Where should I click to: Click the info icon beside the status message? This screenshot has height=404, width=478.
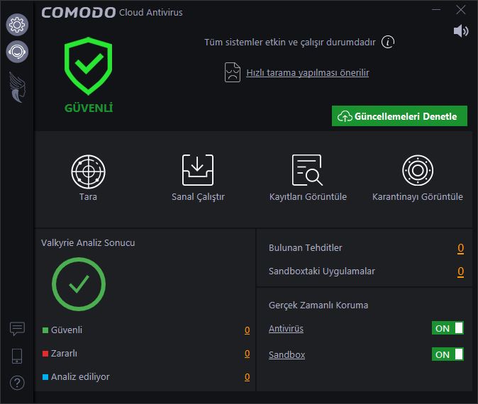[388, 42]
